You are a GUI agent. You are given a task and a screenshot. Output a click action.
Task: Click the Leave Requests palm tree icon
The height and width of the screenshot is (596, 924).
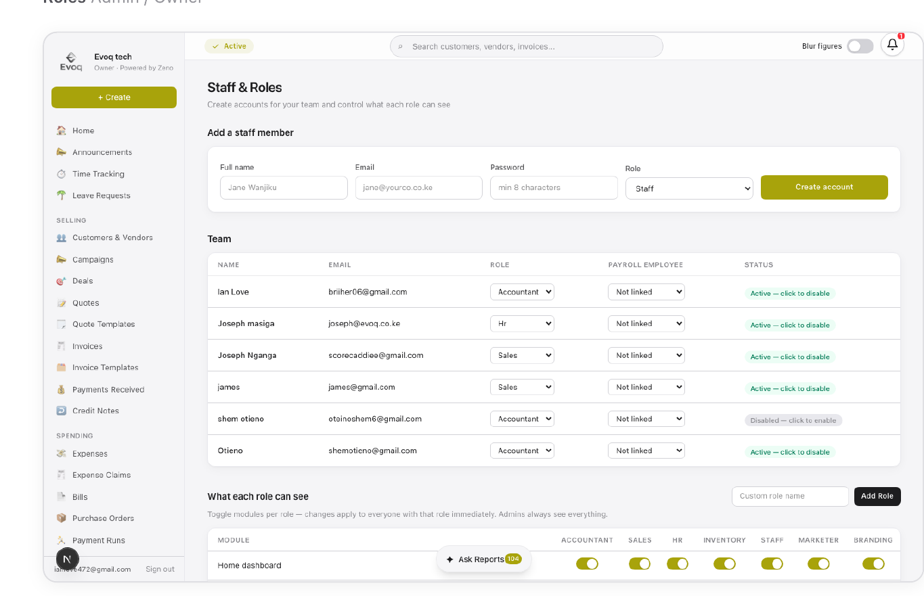coord(62,196)
